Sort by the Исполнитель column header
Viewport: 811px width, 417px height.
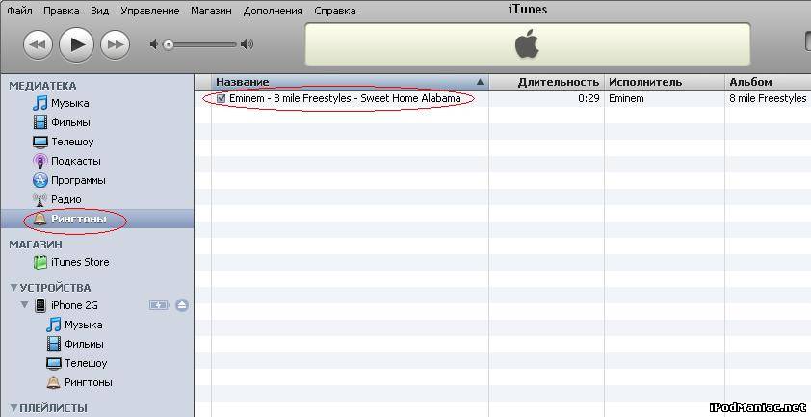tap(665, 82)
